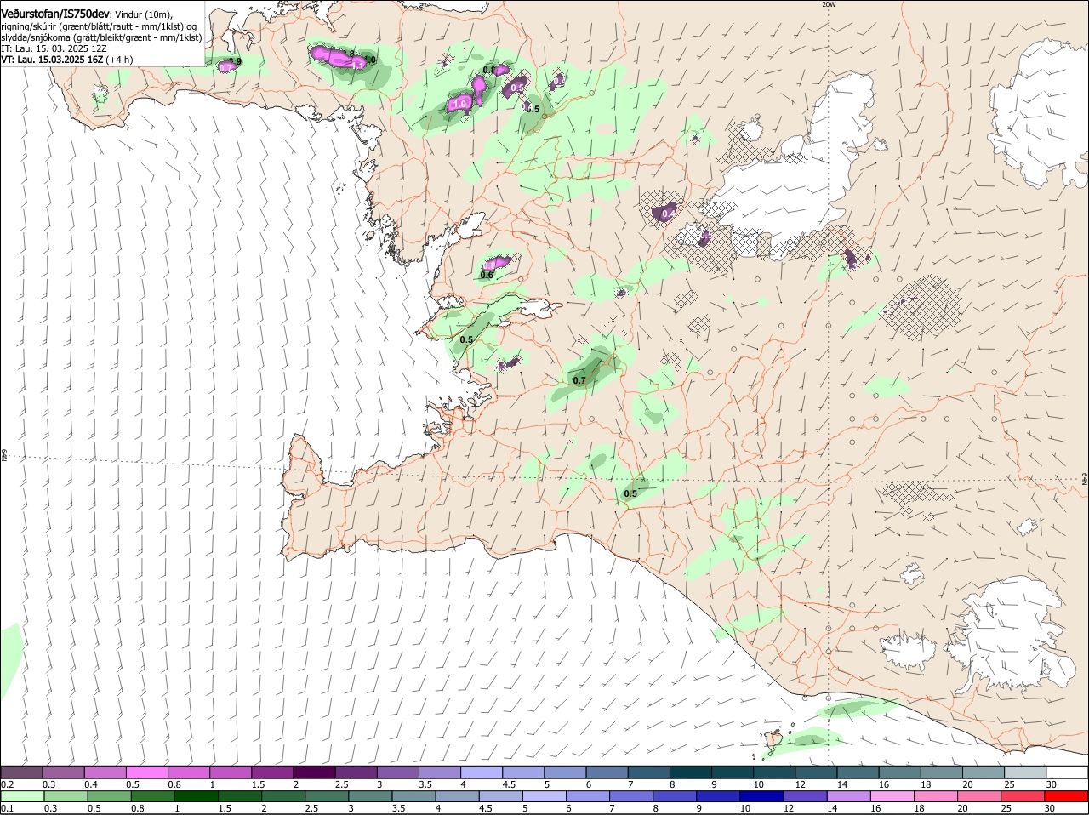Pick the white 30 swatch, upper scale
This screenshot has width=1089, height=815.
[1069, 772]
